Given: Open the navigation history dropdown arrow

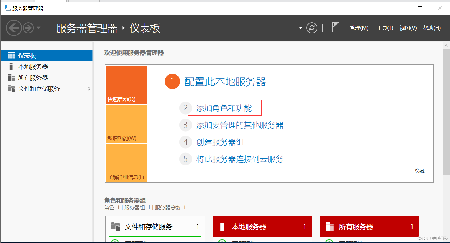Looking at the screenshot, I should [x=39, y=28].
